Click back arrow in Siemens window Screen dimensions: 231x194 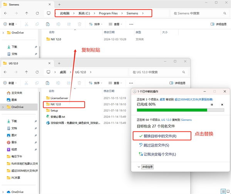[5, 13]
